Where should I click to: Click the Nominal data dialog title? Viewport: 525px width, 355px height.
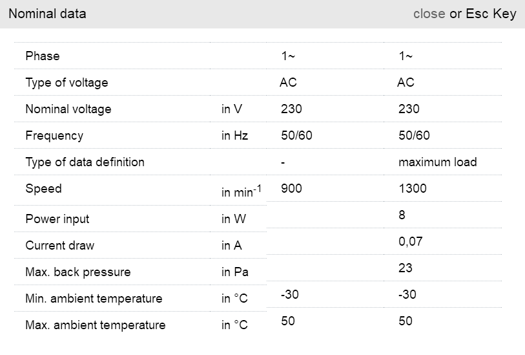pyautogui.click(x=47, y=14)
